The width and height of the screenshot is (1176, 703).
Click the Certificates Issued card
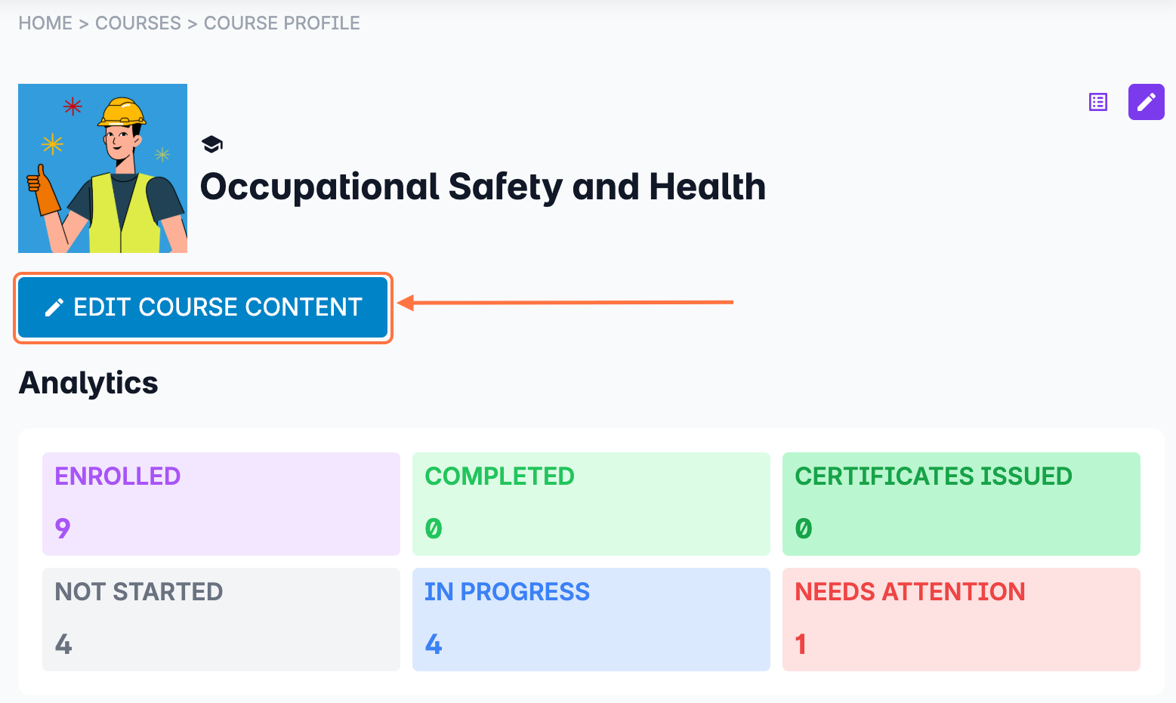(961, 504)
